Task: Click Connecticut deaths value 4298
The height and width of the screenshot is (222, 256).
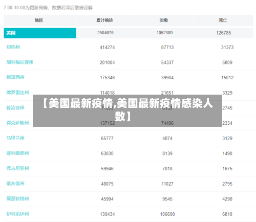Action: coord(227,199)
